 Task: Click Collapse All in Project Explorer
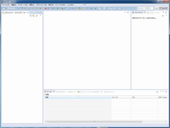[31, 16]
